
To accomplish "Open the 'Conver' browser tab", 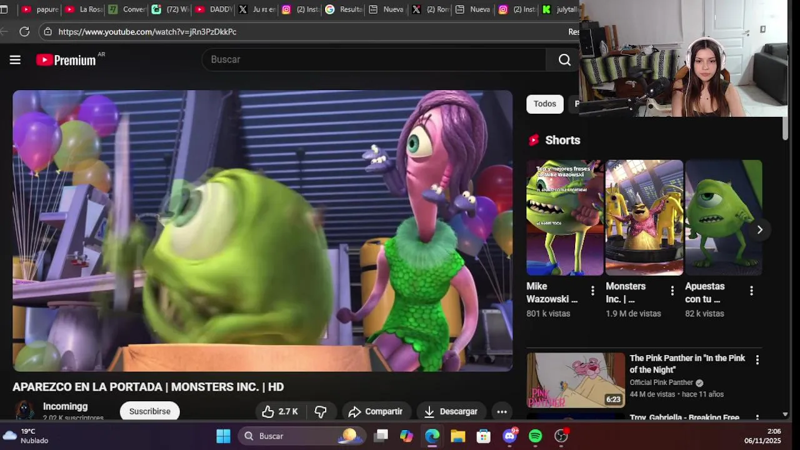I will click(126, 9).
